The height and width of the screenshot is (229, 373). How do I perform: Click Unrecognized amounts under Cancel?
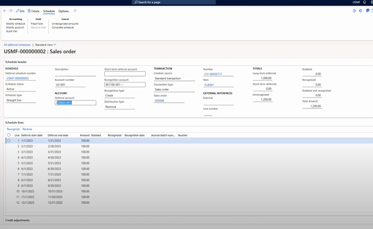coord(65,24)
